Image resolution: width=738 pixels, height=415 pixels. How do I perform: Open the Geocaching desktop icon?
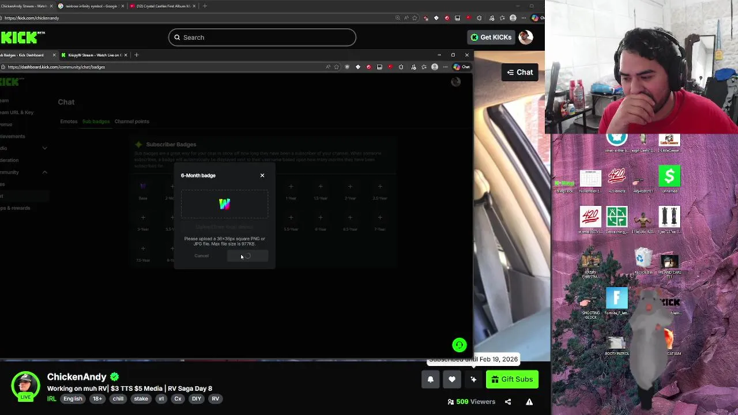point(616,220)
